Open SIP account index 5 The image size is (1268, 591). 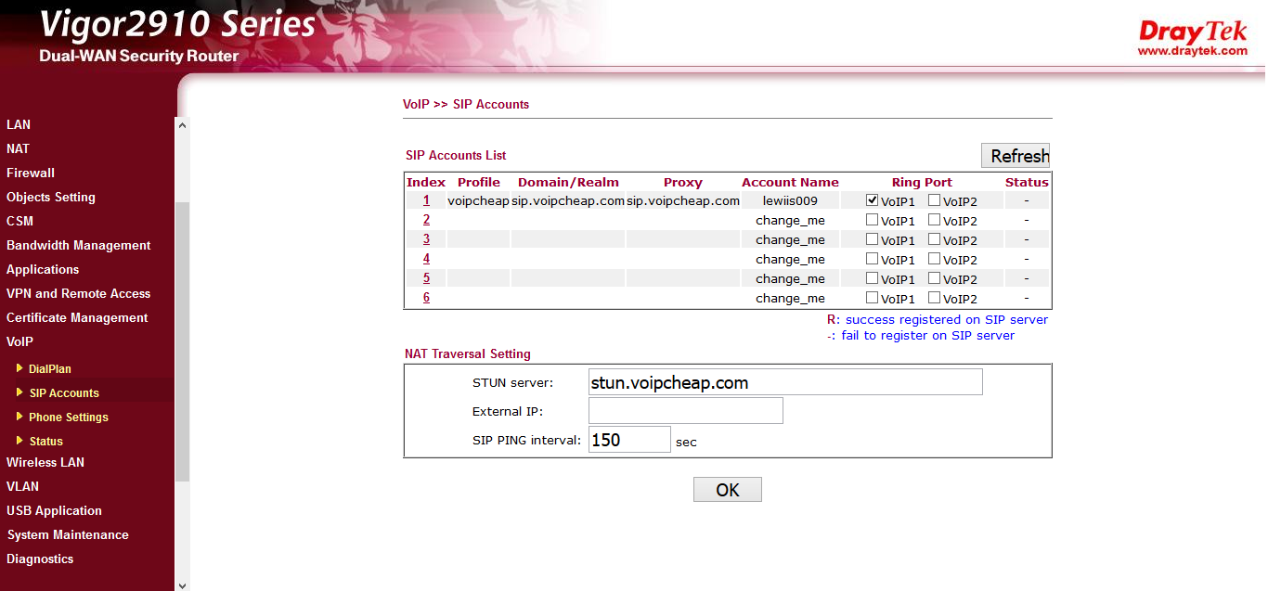(426, 278)
